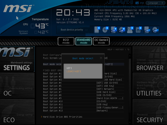Click the date Sun 6 / 2 / 2013
167x125 pixels.
point(67,19)
